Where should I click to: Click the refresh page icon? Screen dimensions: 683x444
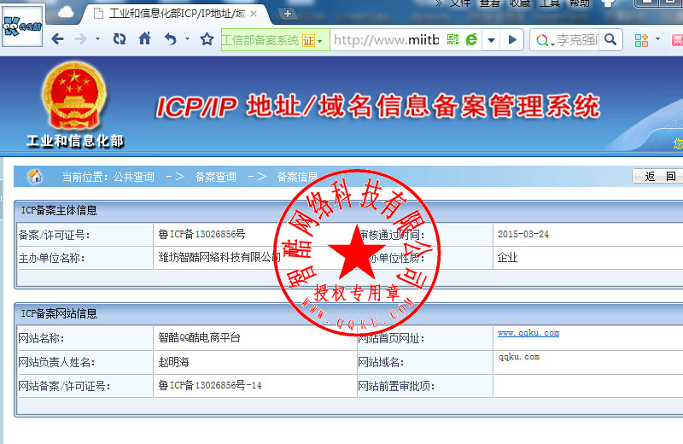pos(120,39)
